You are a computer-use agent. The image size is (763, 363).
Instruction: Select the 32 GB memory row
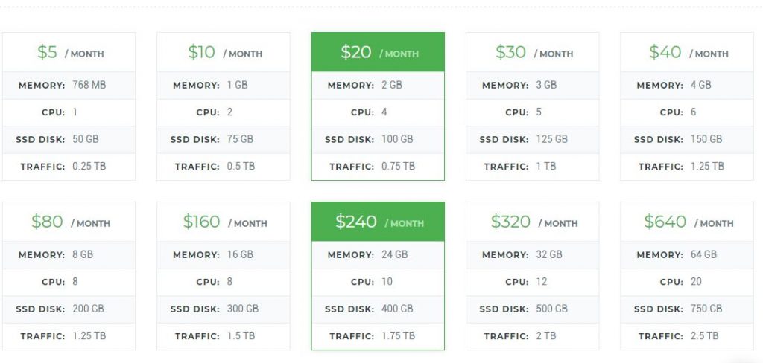click(x=533, y=255)
